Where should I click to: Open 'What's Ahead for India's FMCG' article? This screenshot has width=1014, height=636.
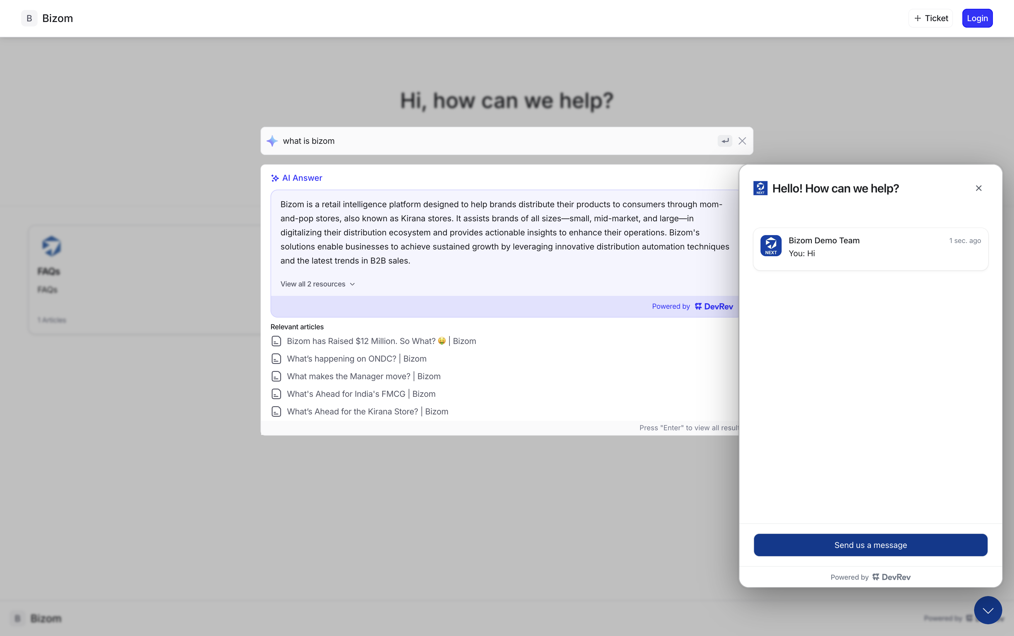click(361, 394)
